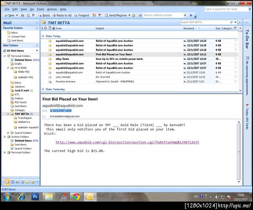
Task: Click the message body vertical scrollbar
Action: point(239,152)
